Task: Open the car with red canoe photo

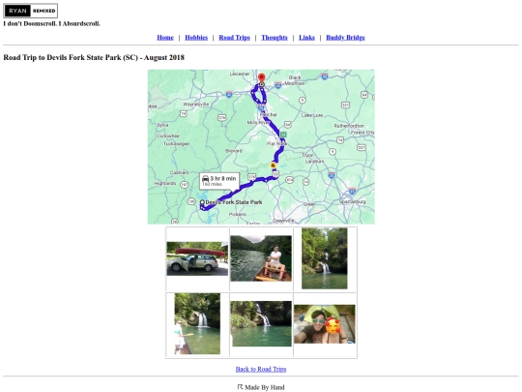Action: click(x=197, y=258)
